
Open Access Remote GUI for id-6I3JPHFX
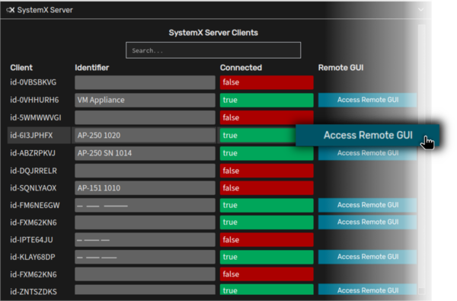368,136
